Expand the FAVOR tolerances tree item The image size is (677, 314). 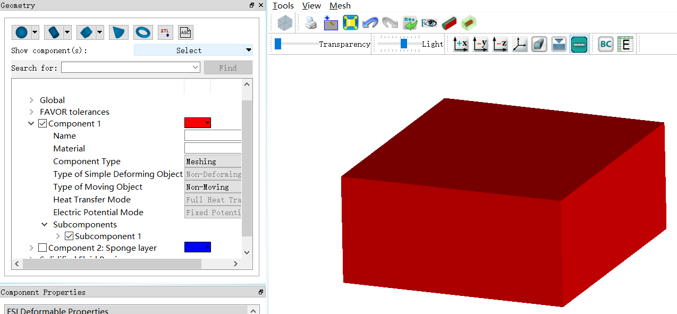click(31, 112)
